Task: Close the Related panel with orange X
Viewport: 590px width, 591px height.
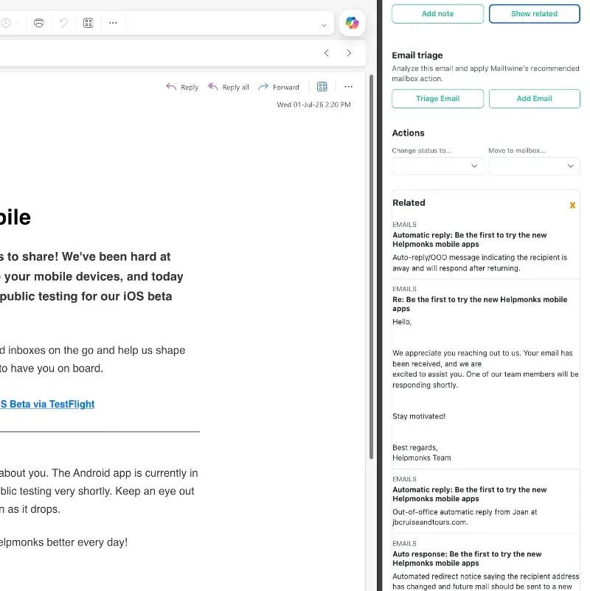Action: (x=572, y=206)
